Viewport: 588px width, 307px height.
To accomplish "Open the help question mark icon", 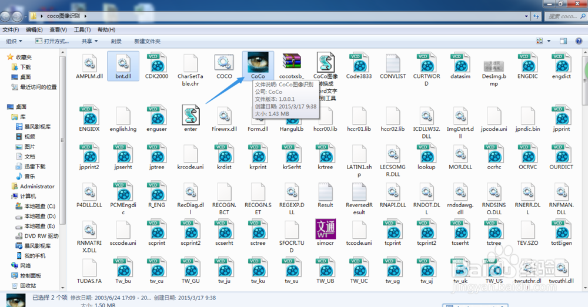I will coord(579,41).
